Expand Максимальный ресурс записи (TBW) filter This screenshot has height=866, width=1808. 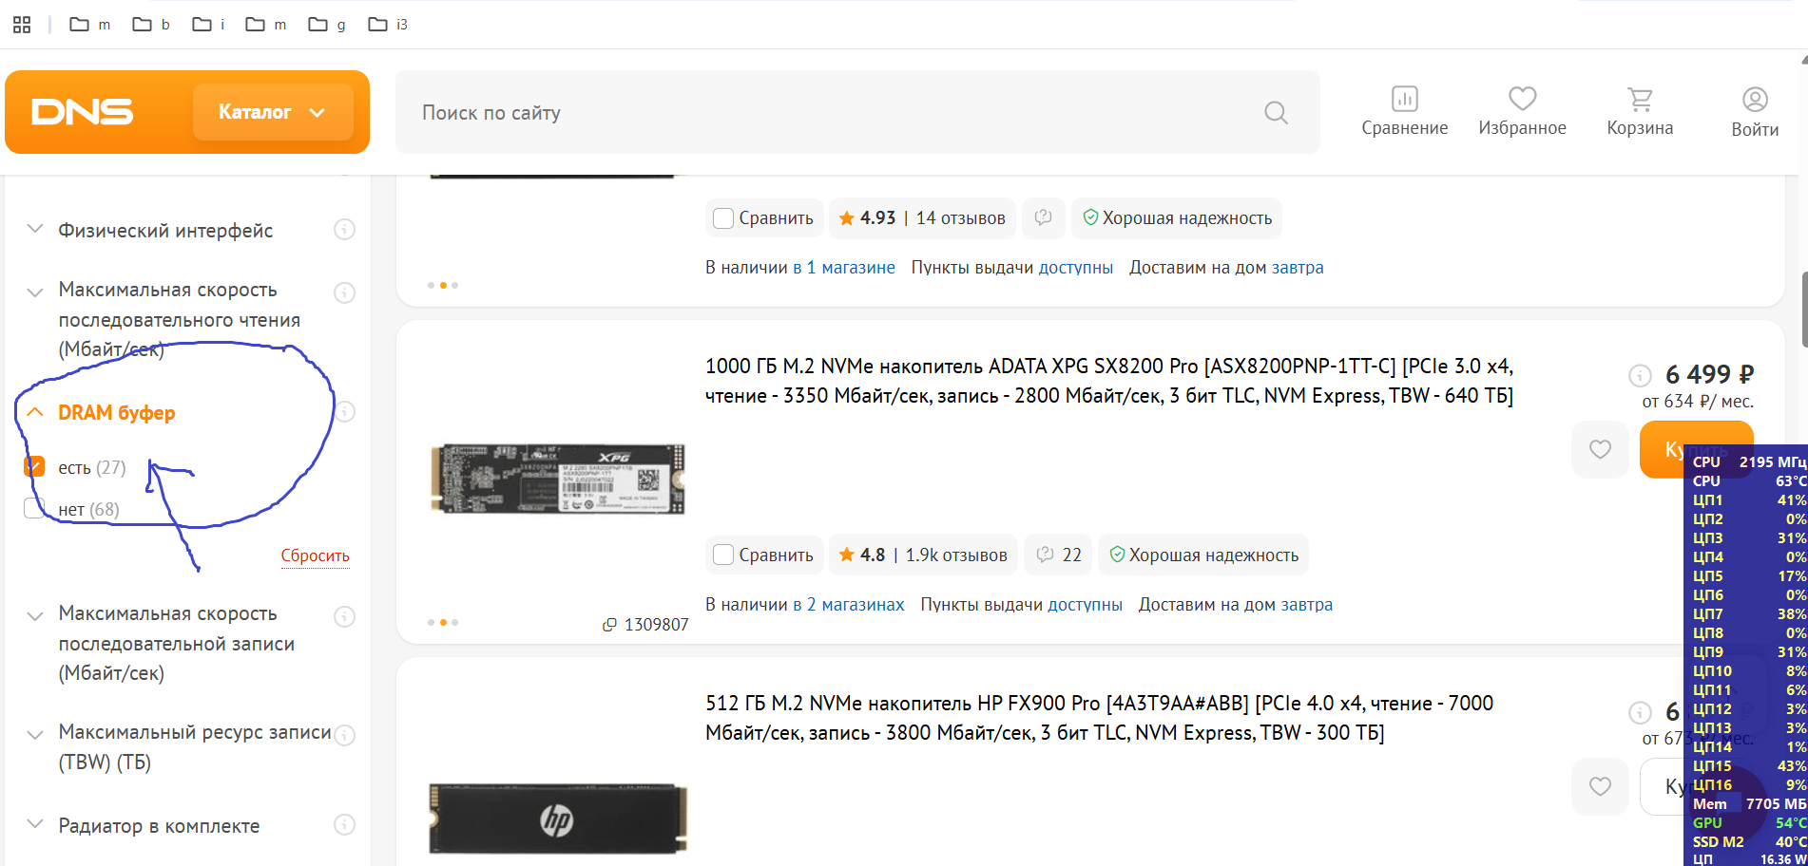click(x=35, y=734)
